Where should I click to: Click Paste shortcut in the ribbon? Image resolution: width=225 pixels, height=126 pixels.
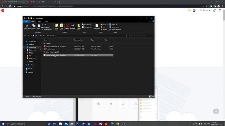pyautogui.click(x=47, y=29)
